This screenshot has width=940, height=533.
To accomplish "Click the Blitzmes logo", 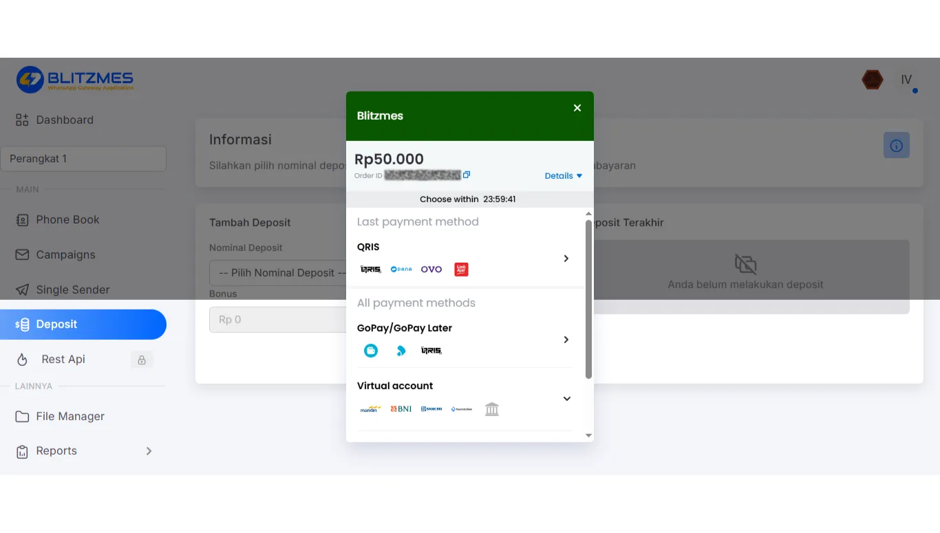I will 75,80.
